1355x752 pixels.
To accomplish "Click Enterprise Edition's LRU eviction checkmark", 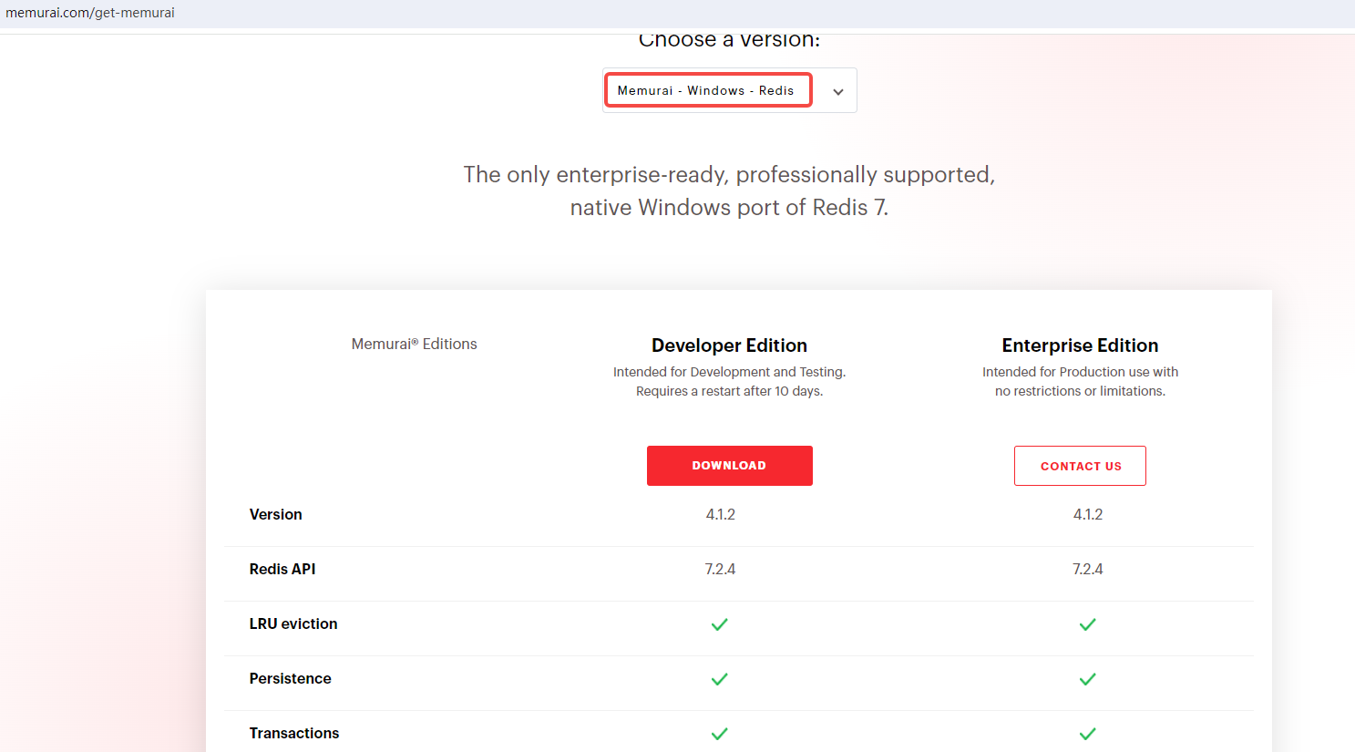I will [x=1087, y=624].
